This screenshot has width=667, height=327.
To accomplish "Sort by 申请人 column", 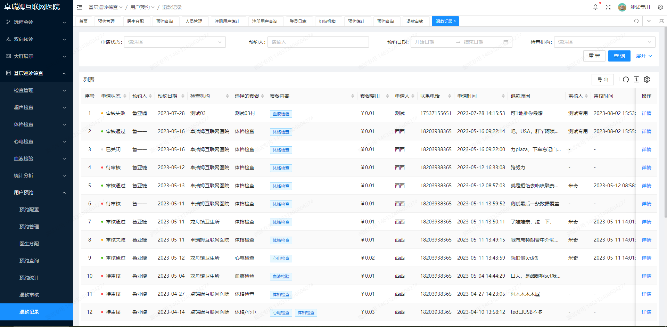I will tap(413, 96).
